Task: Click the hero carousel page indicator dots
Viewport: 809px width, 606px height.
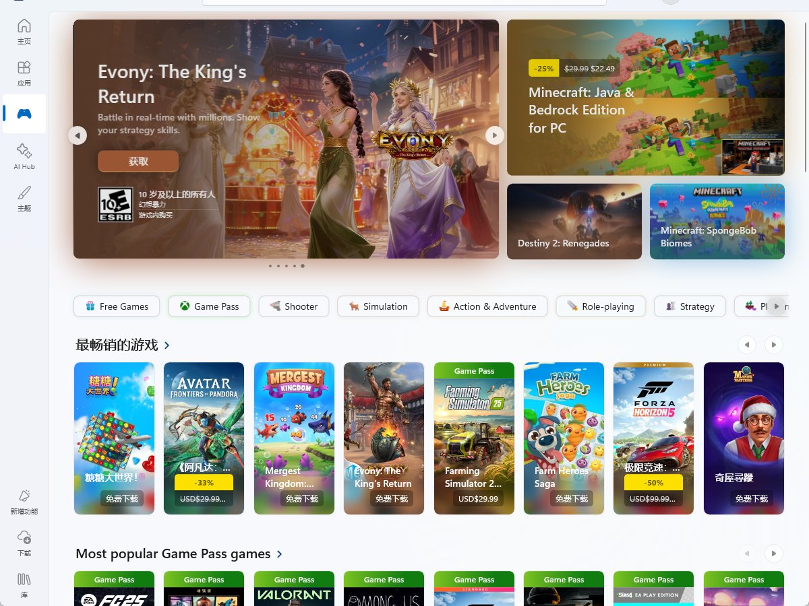Action: 287,266
